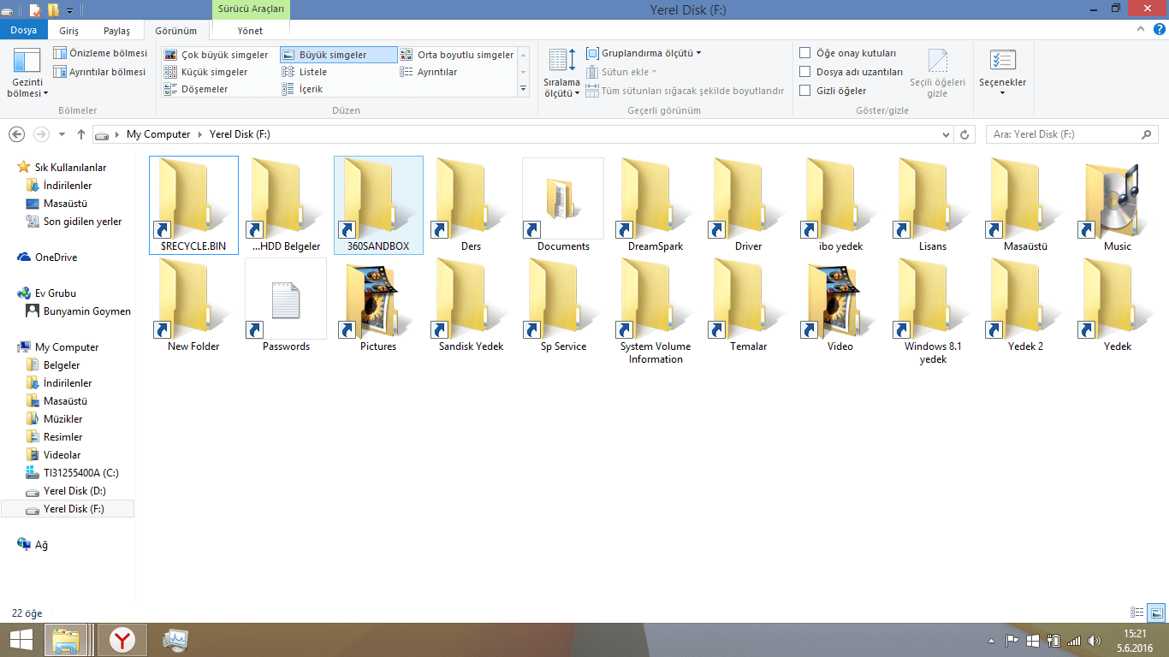
Task: Click the Ara: Yerel Disk (F:) search box
Action: click(x=1071, y=134)
